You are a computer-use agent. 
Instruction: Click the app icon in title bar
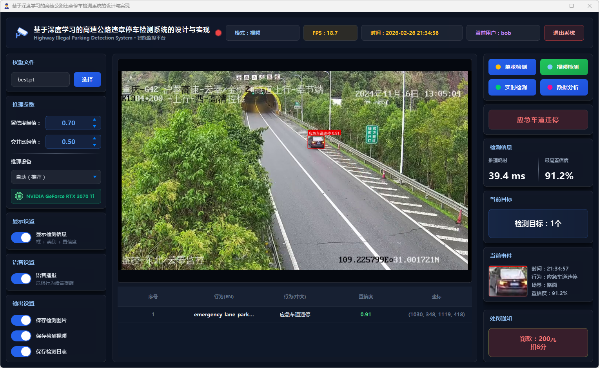[6, 6]
